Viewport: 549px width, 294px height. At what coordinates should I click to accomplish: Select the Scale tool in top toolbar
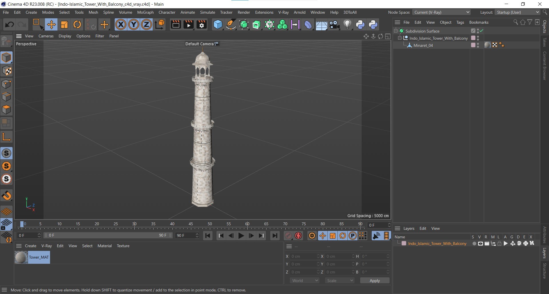click(x=64, y=25)
